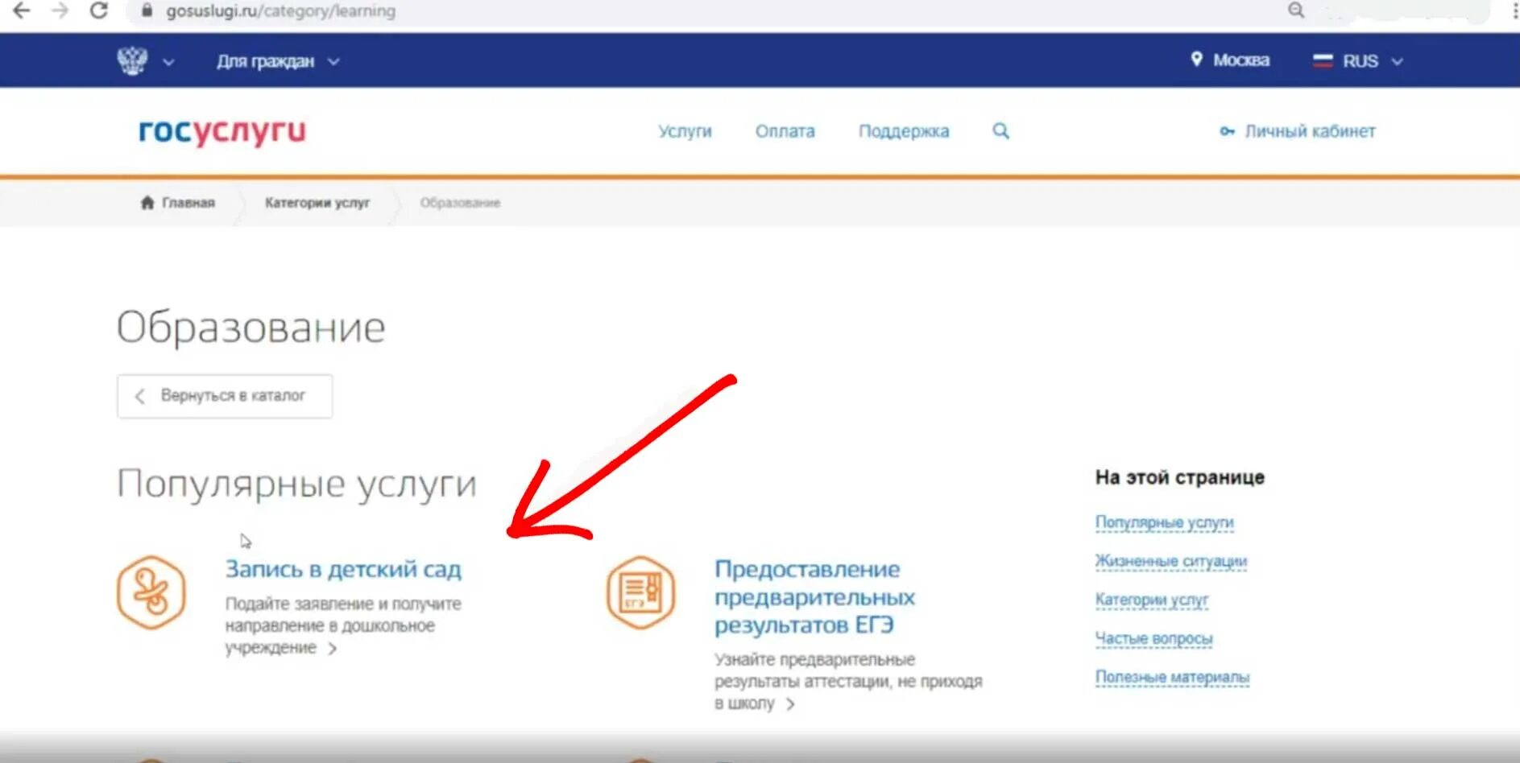1520x763 pixels.
Task: Click the key icon by Личный кабинет
Action: click(x=1227, y=131)
